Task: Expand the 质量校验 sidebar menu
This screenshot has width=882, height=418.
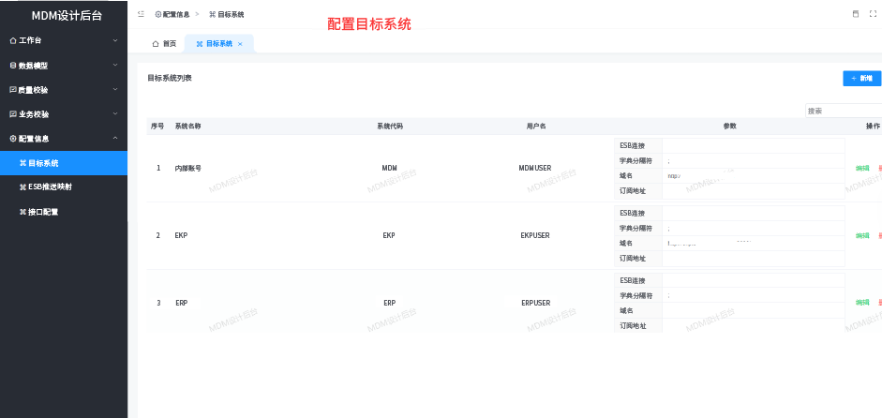Action: 63,90
